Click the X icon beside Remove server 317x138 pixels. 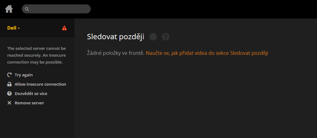9,103
